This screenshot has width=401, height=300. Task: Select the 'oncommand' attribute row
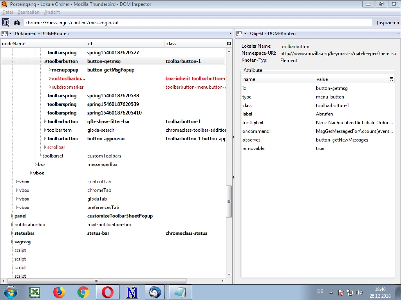pos(318,131)
